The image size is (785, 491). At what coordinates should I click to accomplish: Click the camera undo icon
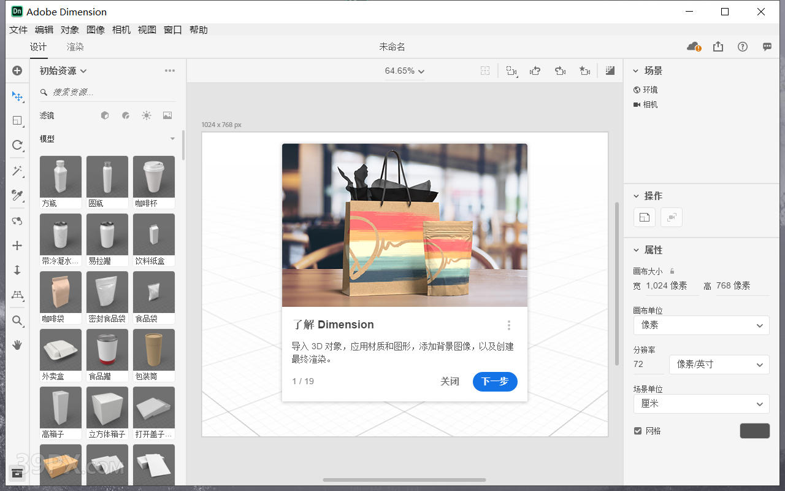(x=535, y=71)
